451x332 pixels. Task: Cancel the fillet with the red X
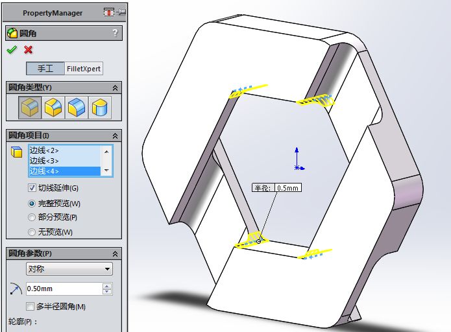point(28,50)
